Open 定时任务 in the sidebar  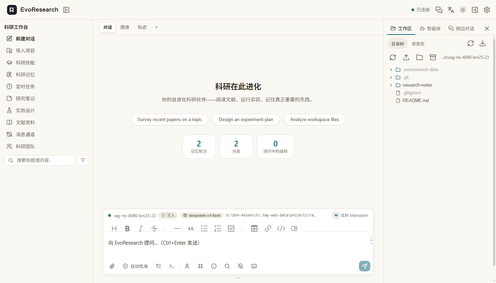[x=46, y=87]
